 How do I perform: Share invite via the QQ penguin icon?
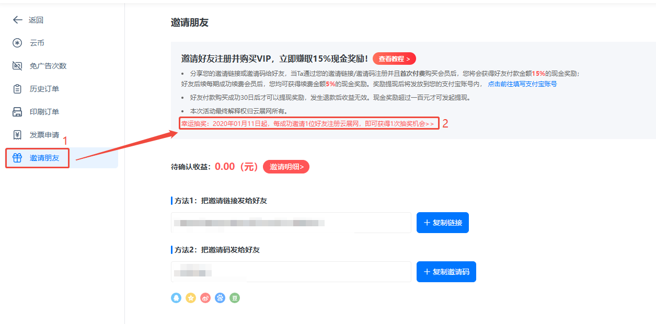pos(176,298)
